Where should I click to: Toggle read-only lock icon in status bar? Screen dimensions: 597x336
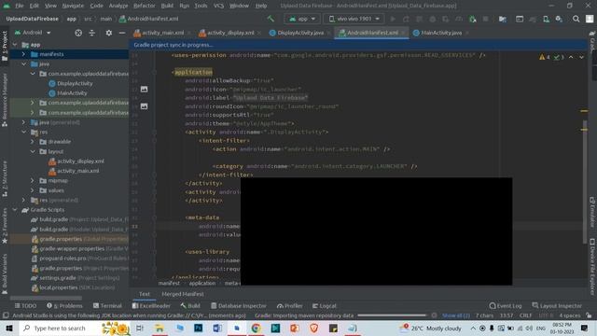pos(589,315)
